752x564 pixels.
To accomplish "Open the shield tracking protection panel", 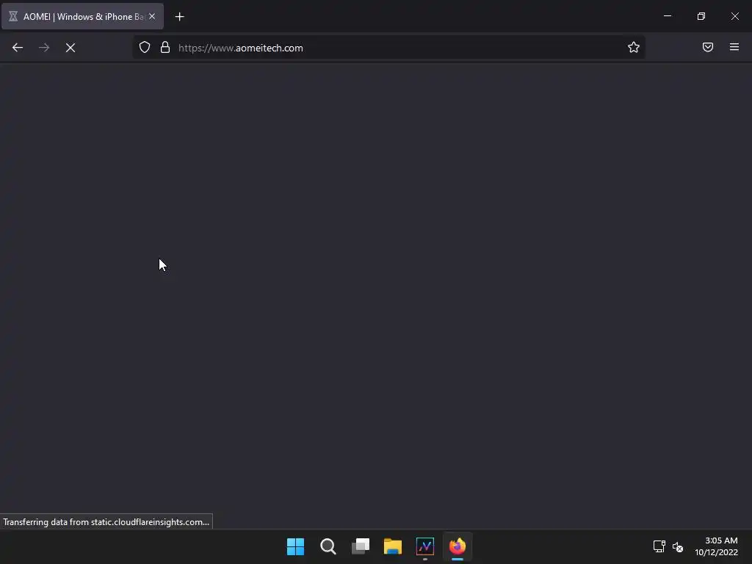I will pos(145,47).
